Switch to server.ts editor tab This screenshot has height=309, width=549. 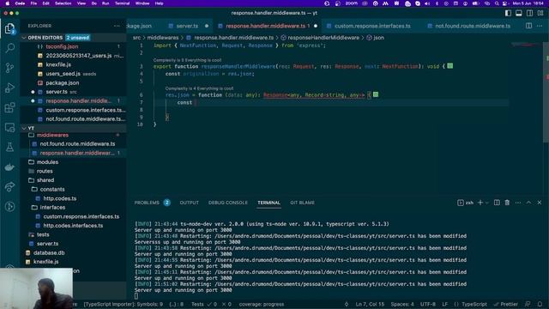(187, 26)
